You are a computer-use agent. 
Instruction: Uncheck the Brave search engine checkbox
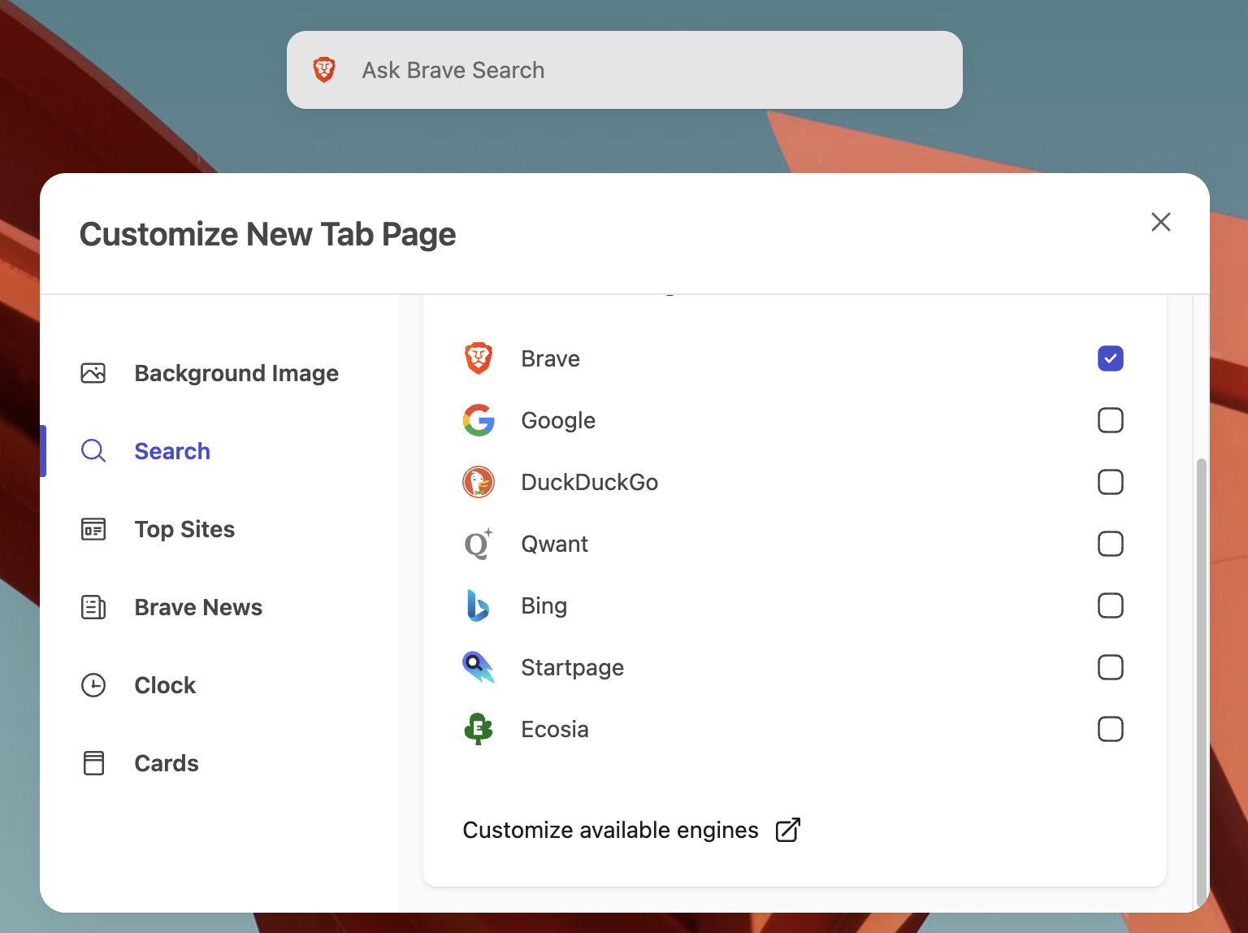1110,358
